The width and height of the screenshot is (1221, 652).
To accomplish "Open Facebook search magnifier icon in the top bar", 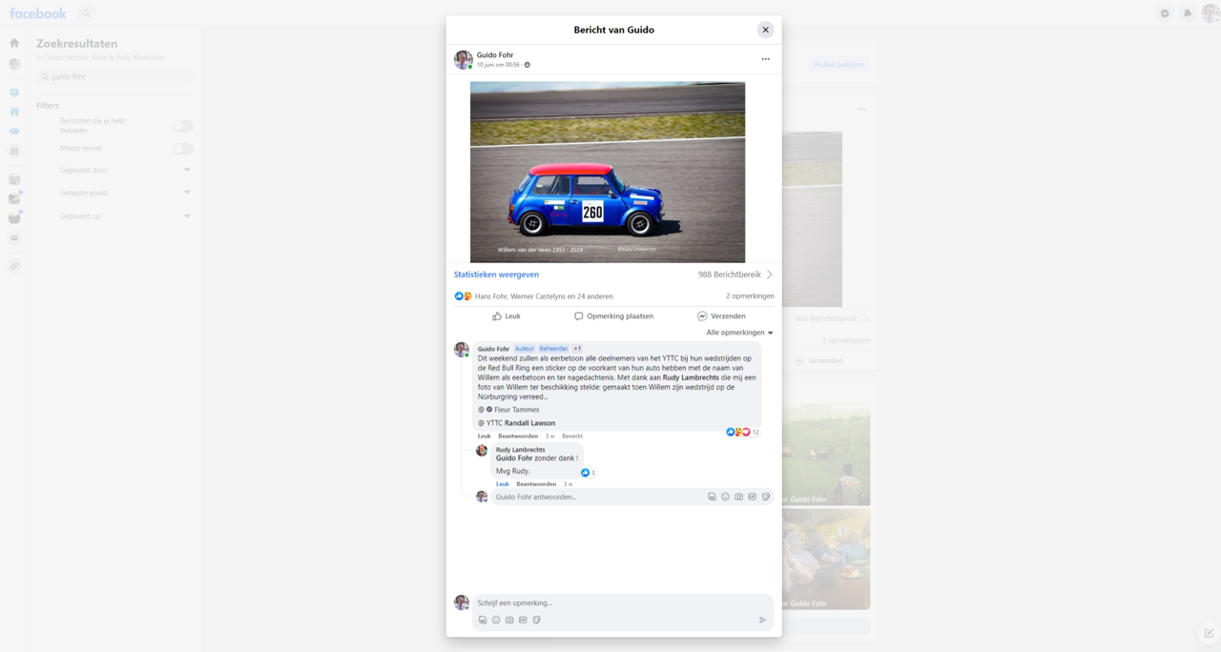I will coord(86,13).
